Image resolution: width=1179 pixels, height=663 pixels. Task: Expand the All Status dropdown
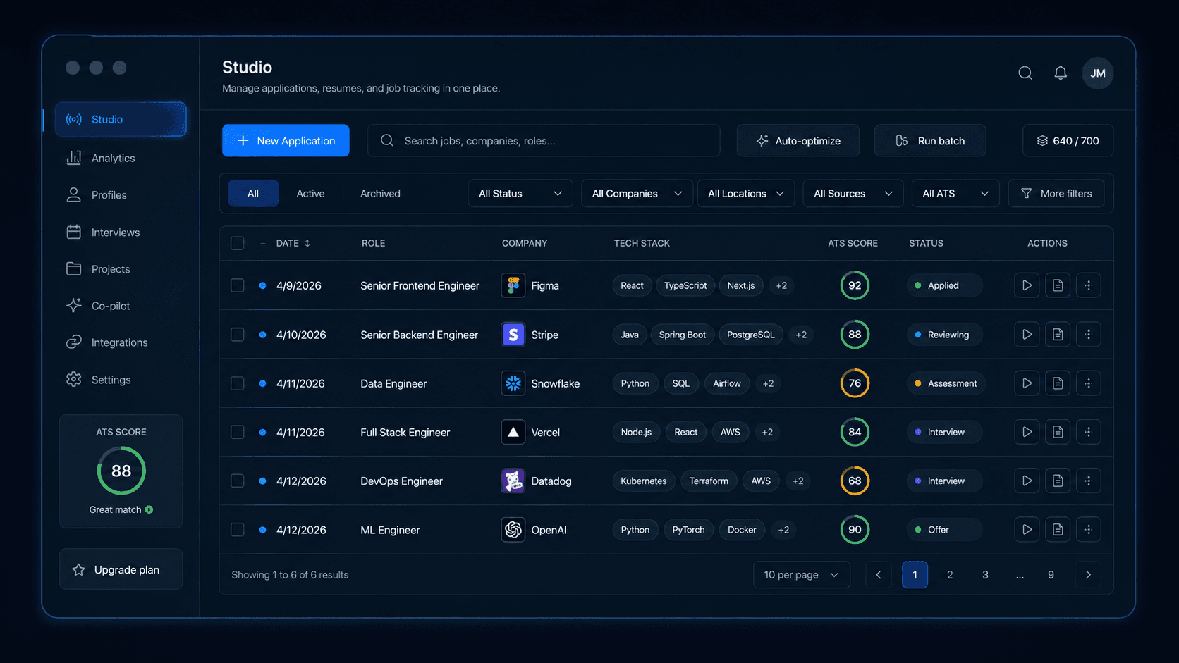520,194
